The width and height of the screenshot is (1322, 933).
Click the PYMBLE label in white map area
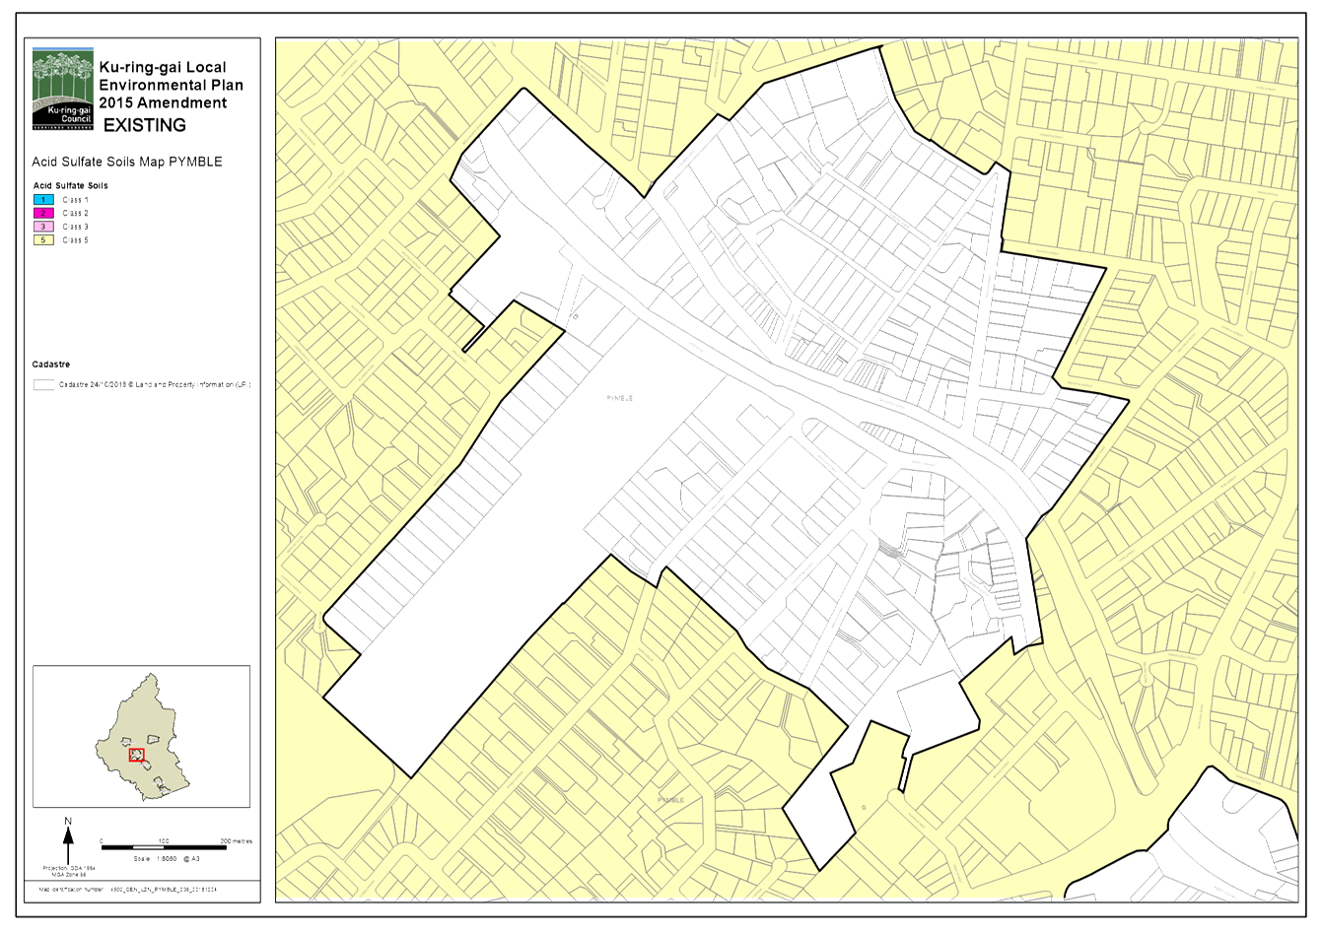(x=619, y=398)
